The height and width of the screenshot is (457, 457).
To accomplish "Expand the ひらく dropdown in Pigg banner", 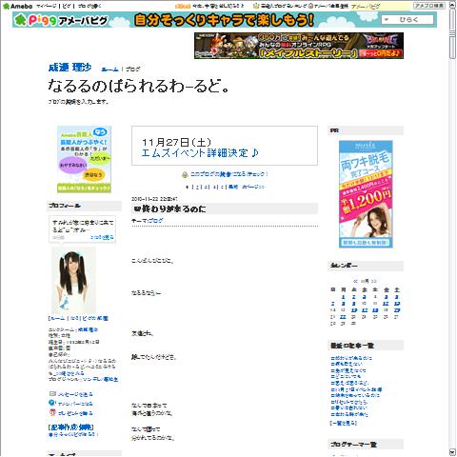I will click(x=407, y=20).
